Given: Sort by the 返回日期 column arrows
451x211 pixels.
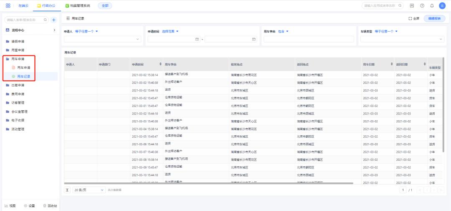Looking at the screenshot, I should (425, 64).
